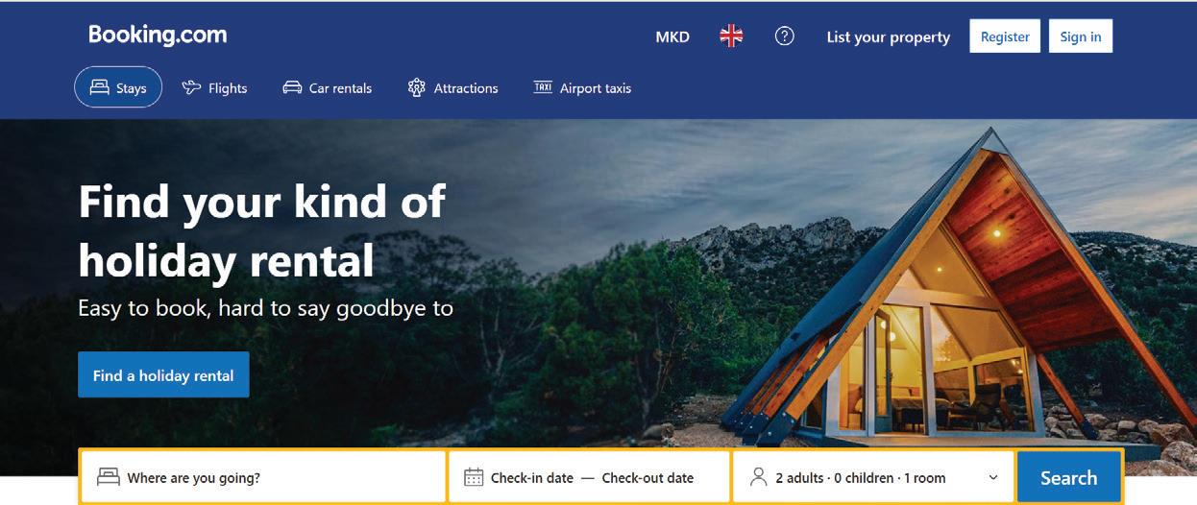The width and height of the screenshot is (1197, 505).
Task: Expand guests dropdown chevron arrow
Action: tap(993, 478)
